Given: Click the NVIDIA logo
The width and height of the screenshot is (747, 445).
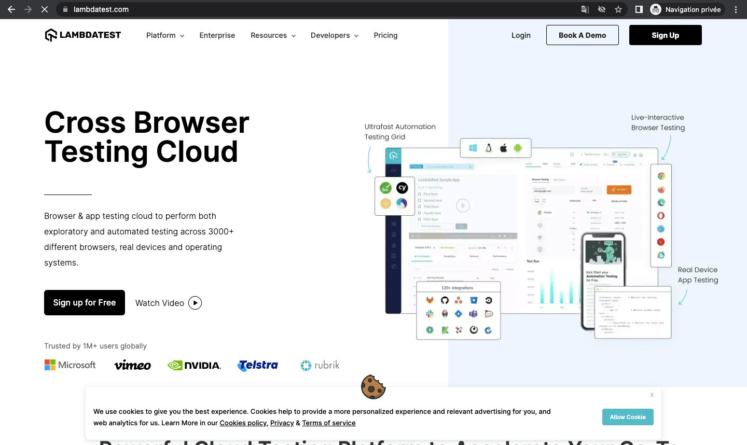Looking at the screenshot, I should (x=195, y=365).
